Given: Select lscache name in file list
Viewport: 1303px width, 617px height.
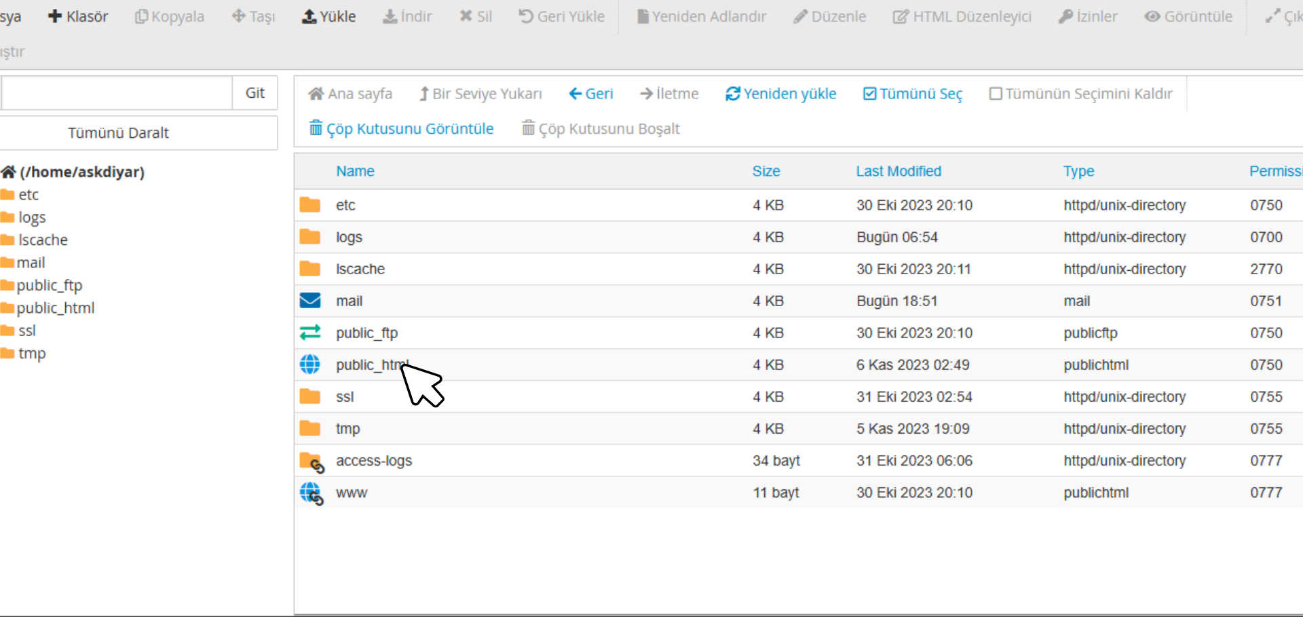Looking at the screenshot, I should [360, 269].
